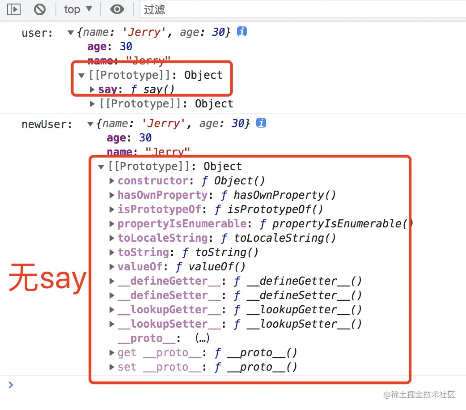The width and height of the screenshot is (466, 410).
Task: Click the info icon beside newUser object
Action: tap(261, 123)
